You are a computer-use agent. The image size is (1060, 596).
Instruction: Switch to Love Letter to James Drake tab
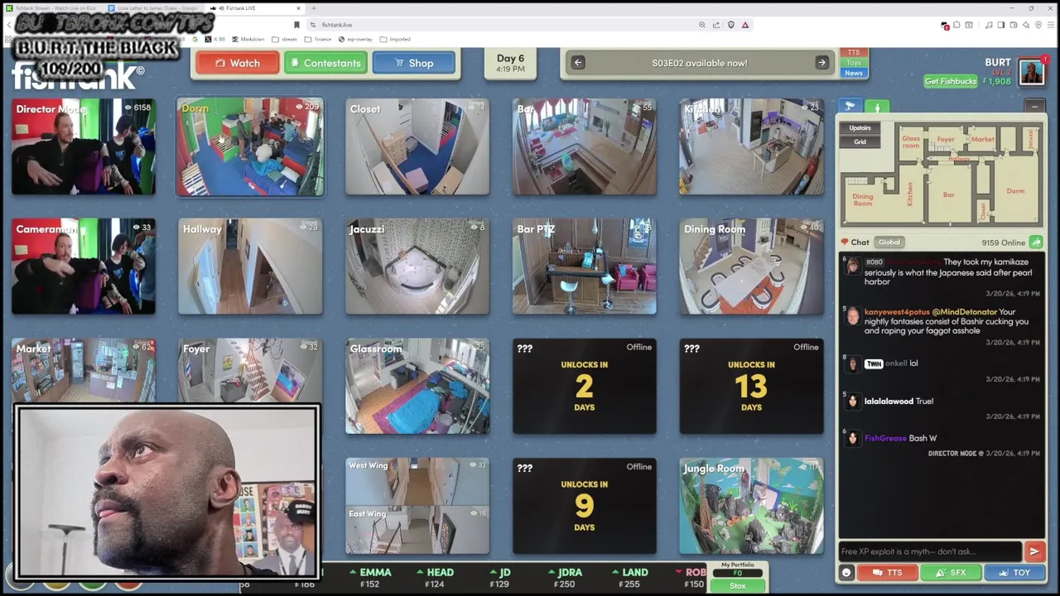157,8
